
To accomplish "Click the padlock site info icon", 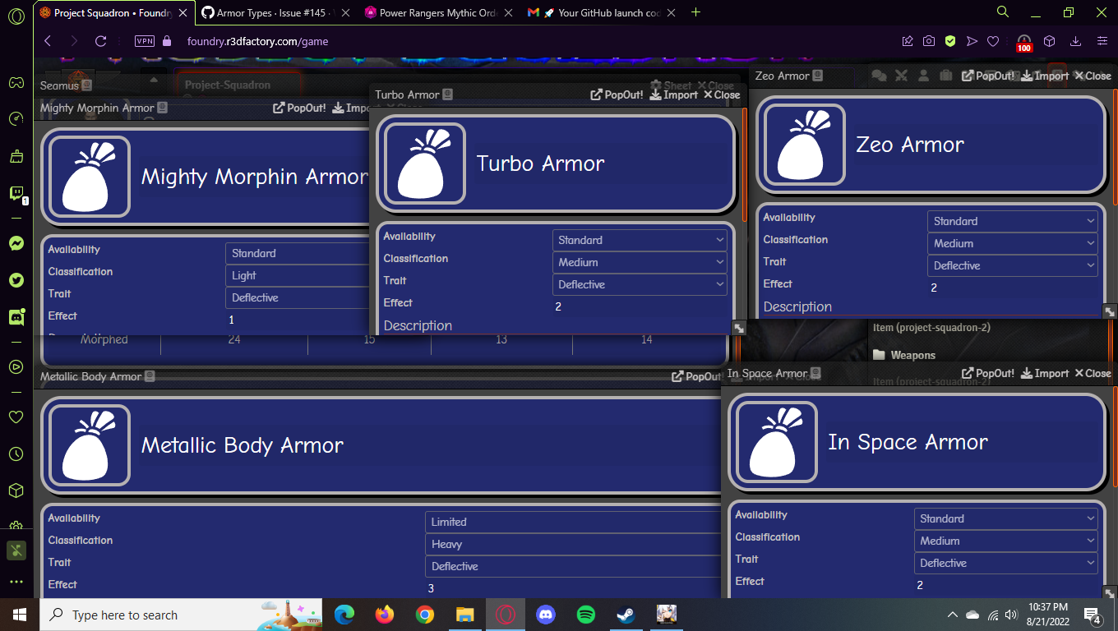I will pos(168,41).
